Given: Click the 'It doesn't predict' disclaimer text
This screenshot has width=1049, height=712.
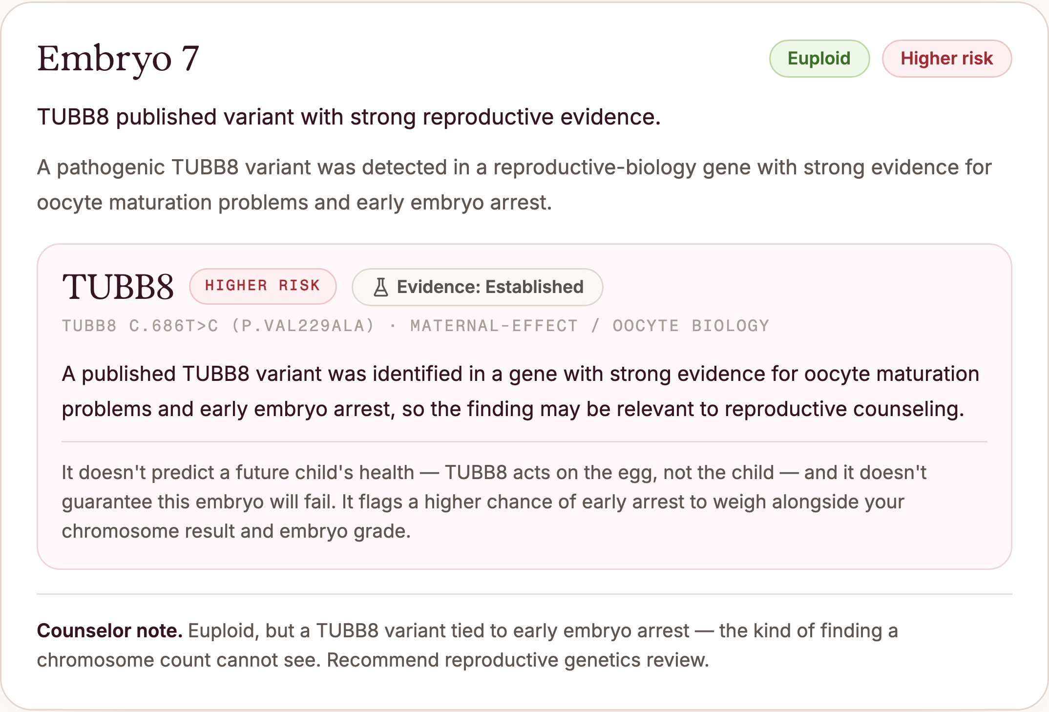Looking at the screenshot, I should point(494,502).
